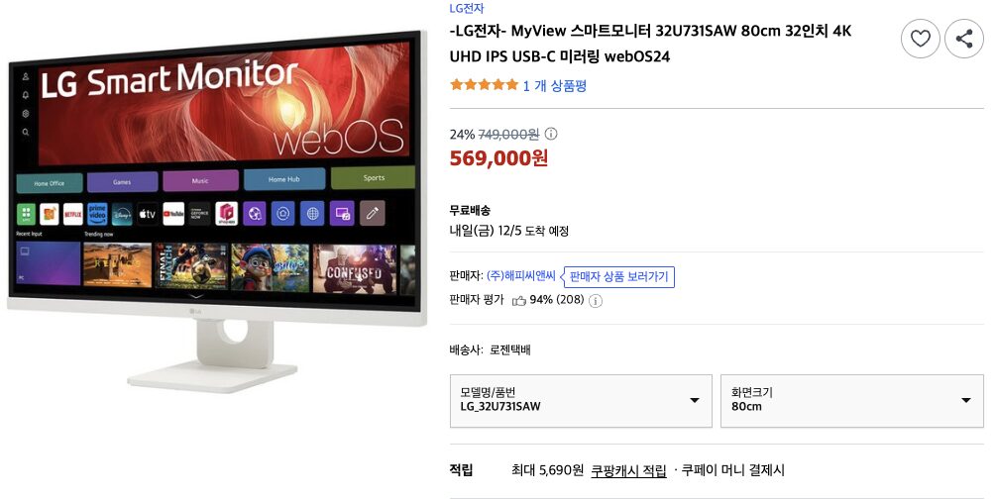Click the five-star rating icons
Viewport: 994px width, 499px height.
(484, 85)
